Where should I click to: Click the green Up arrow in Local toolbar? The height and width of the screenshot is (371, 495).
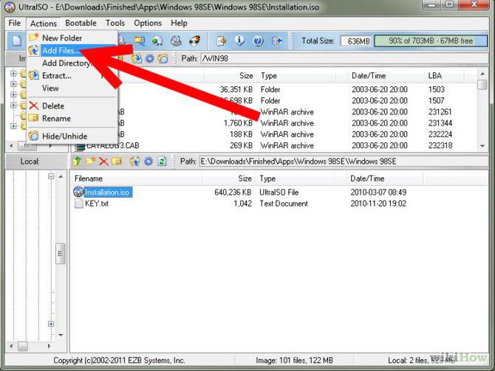tap(77, 162)
